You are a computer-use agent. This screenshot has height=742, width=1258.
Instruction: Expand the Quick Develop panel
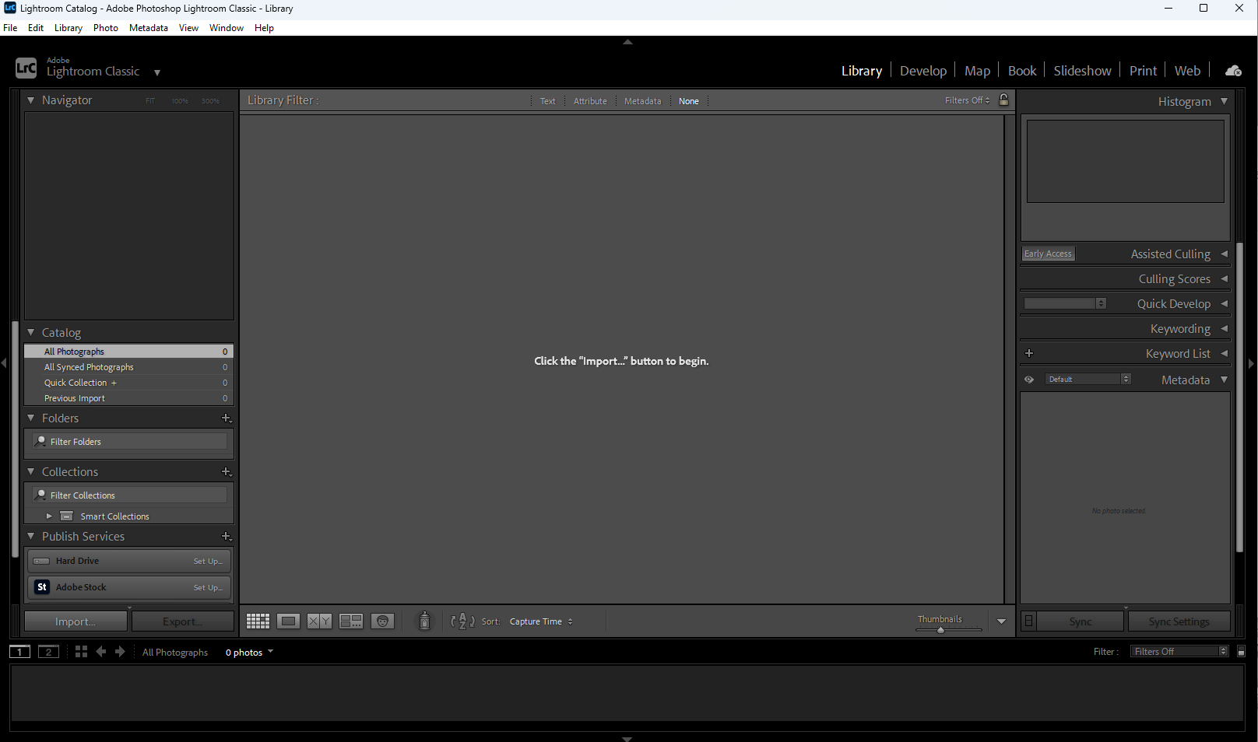[1225, 303]
